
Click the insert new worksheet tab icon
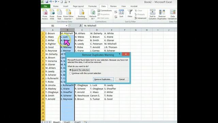85,122
